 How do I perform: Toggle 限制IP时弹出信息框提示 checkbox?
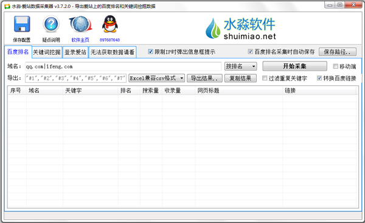[x=150, y=52]
